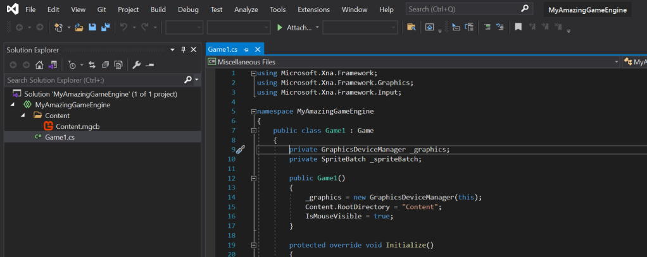Close the Game1.cs tab
The width and height of the screenshot is (647, 257).
258,50
